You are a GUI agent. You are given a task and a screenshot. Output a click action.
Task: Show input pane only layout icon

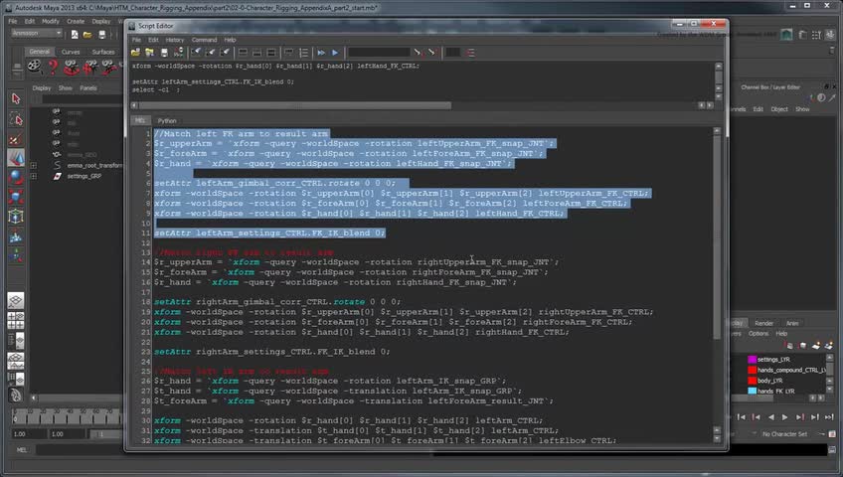coord(257,52)
